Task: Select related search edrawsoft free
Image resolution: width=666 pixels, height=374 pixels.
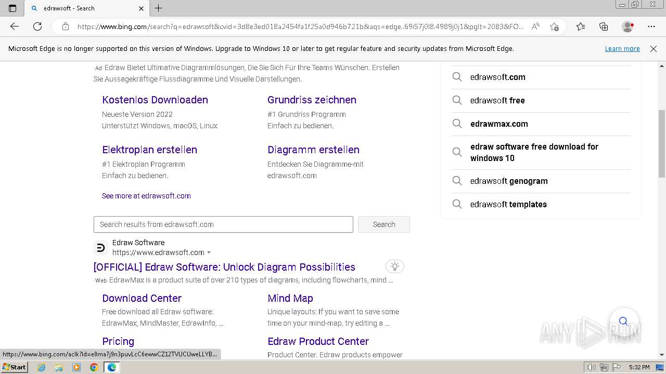Action: (497, 100)
